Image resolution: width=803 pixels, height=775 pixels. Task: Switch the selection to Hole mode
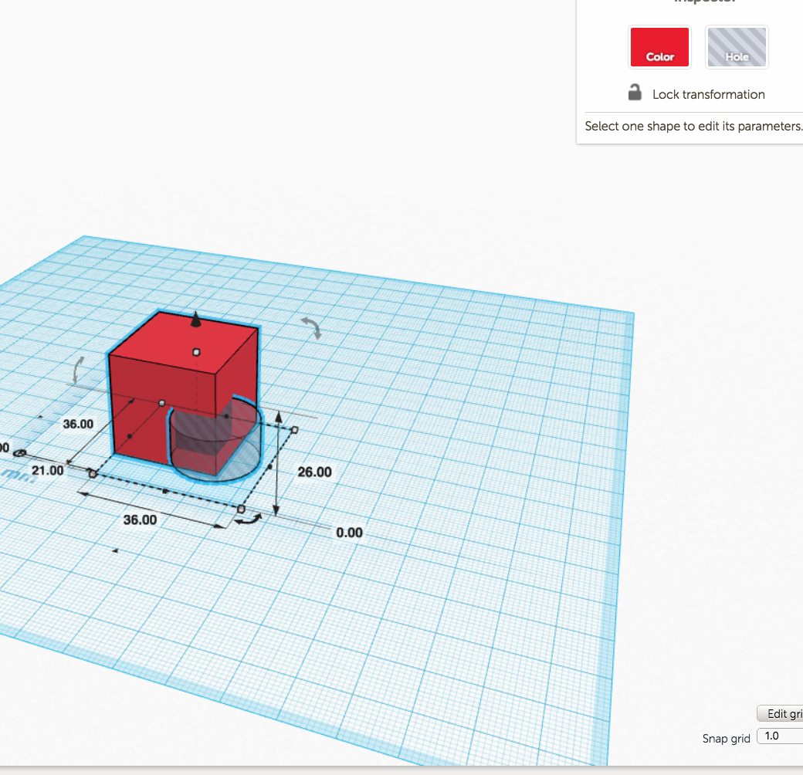(737, 47)
